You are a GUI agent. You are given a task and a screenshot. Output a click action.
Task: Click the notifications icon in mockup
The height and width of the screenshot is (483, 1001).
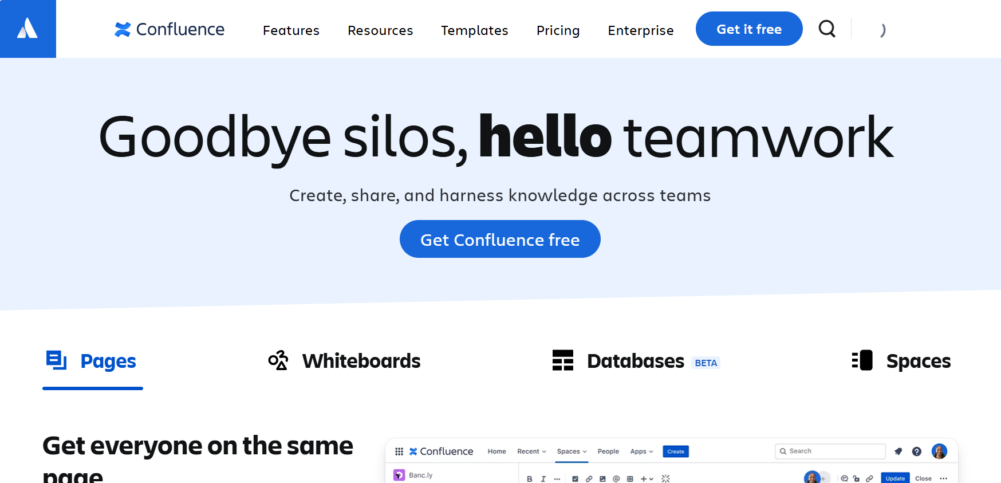coord(898,451)
